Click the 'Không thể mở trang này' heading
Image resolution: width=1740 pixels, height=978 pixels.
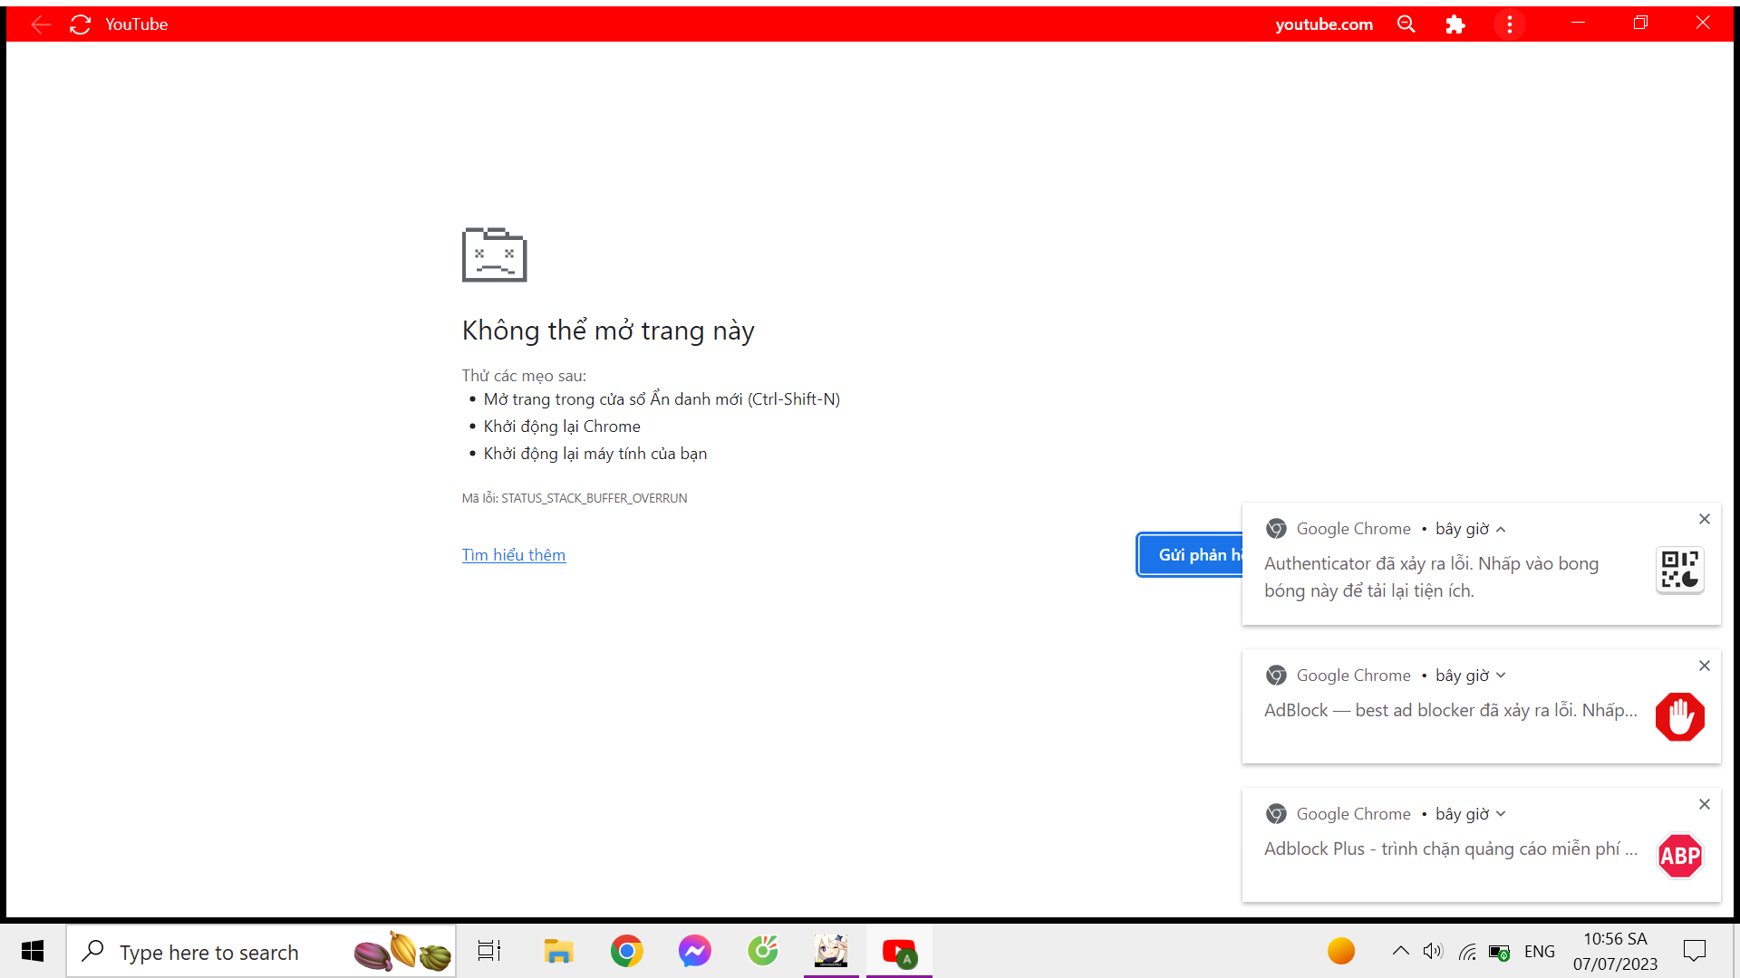[x=608, y=331]
